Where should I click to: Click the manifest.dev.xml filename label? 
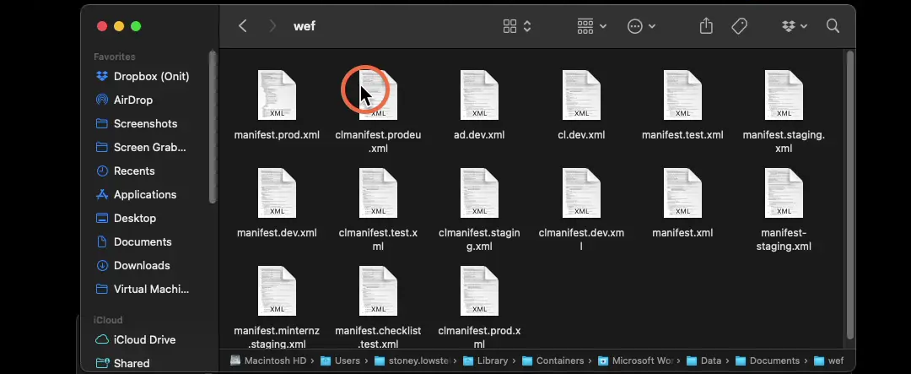pos(277,233)
